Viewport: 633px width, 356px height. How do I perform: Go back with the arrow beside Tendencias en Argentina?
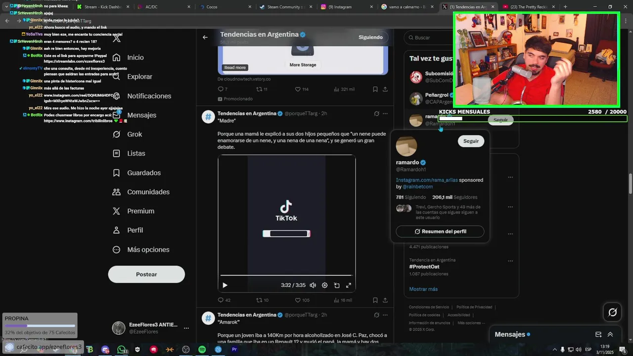205,37
